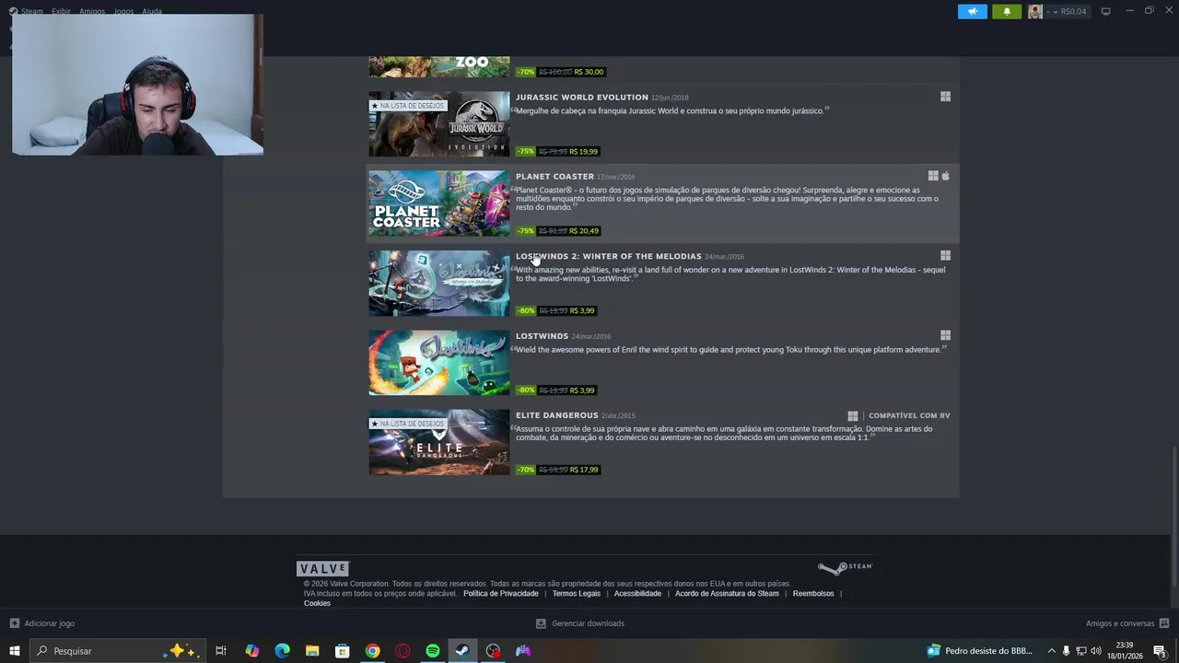Click the 'Compatível com RV' label
Image resolution: width=1179 pixels, height=663 pixels.
(x=909, y=415)
